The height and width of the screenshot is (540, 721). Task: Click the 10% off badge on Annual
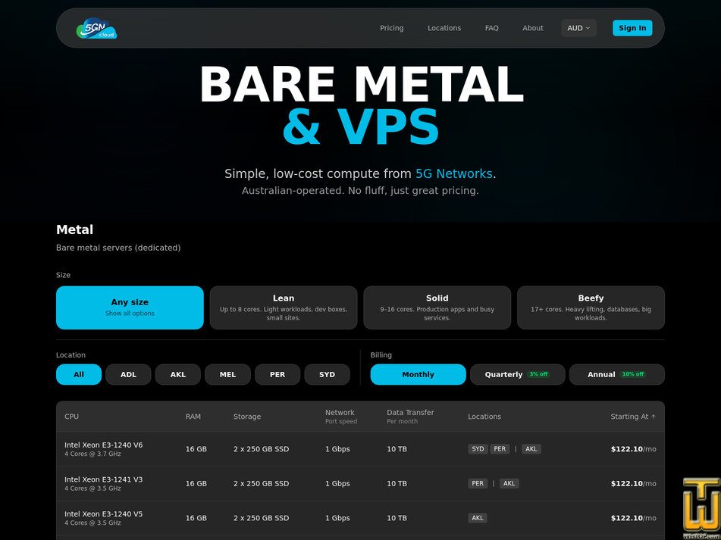(633, 374)
